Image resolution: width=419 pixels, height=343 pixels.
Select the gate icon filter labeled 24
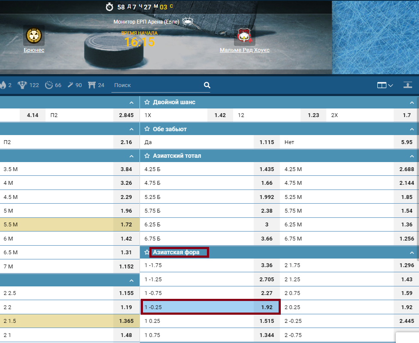91,85
